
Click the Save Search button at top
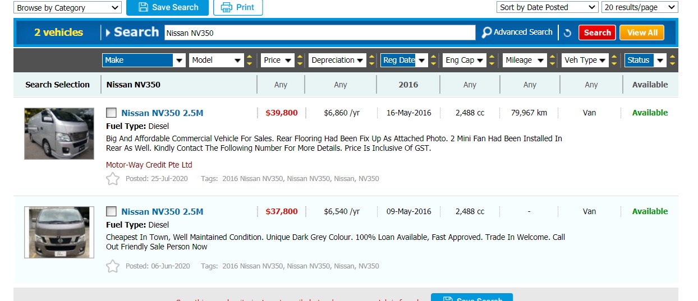tap(167, 7)
